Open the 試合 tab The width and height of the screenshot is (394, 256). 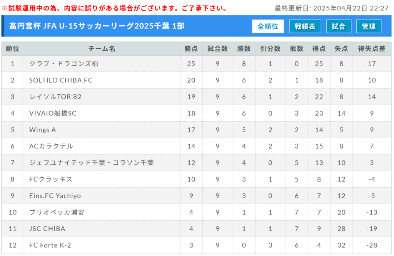[339, 26]
